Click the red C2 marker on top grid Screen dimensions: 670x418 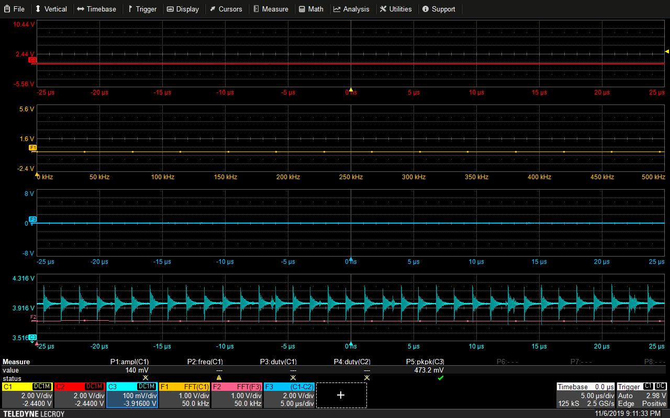32,61
